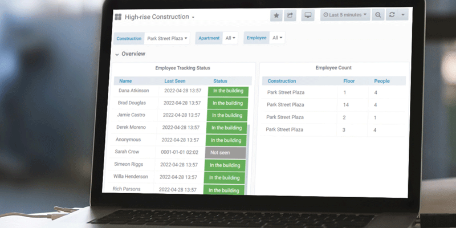
Task: Open the Park Street Plaza construction dropdown
Action: 167,38
